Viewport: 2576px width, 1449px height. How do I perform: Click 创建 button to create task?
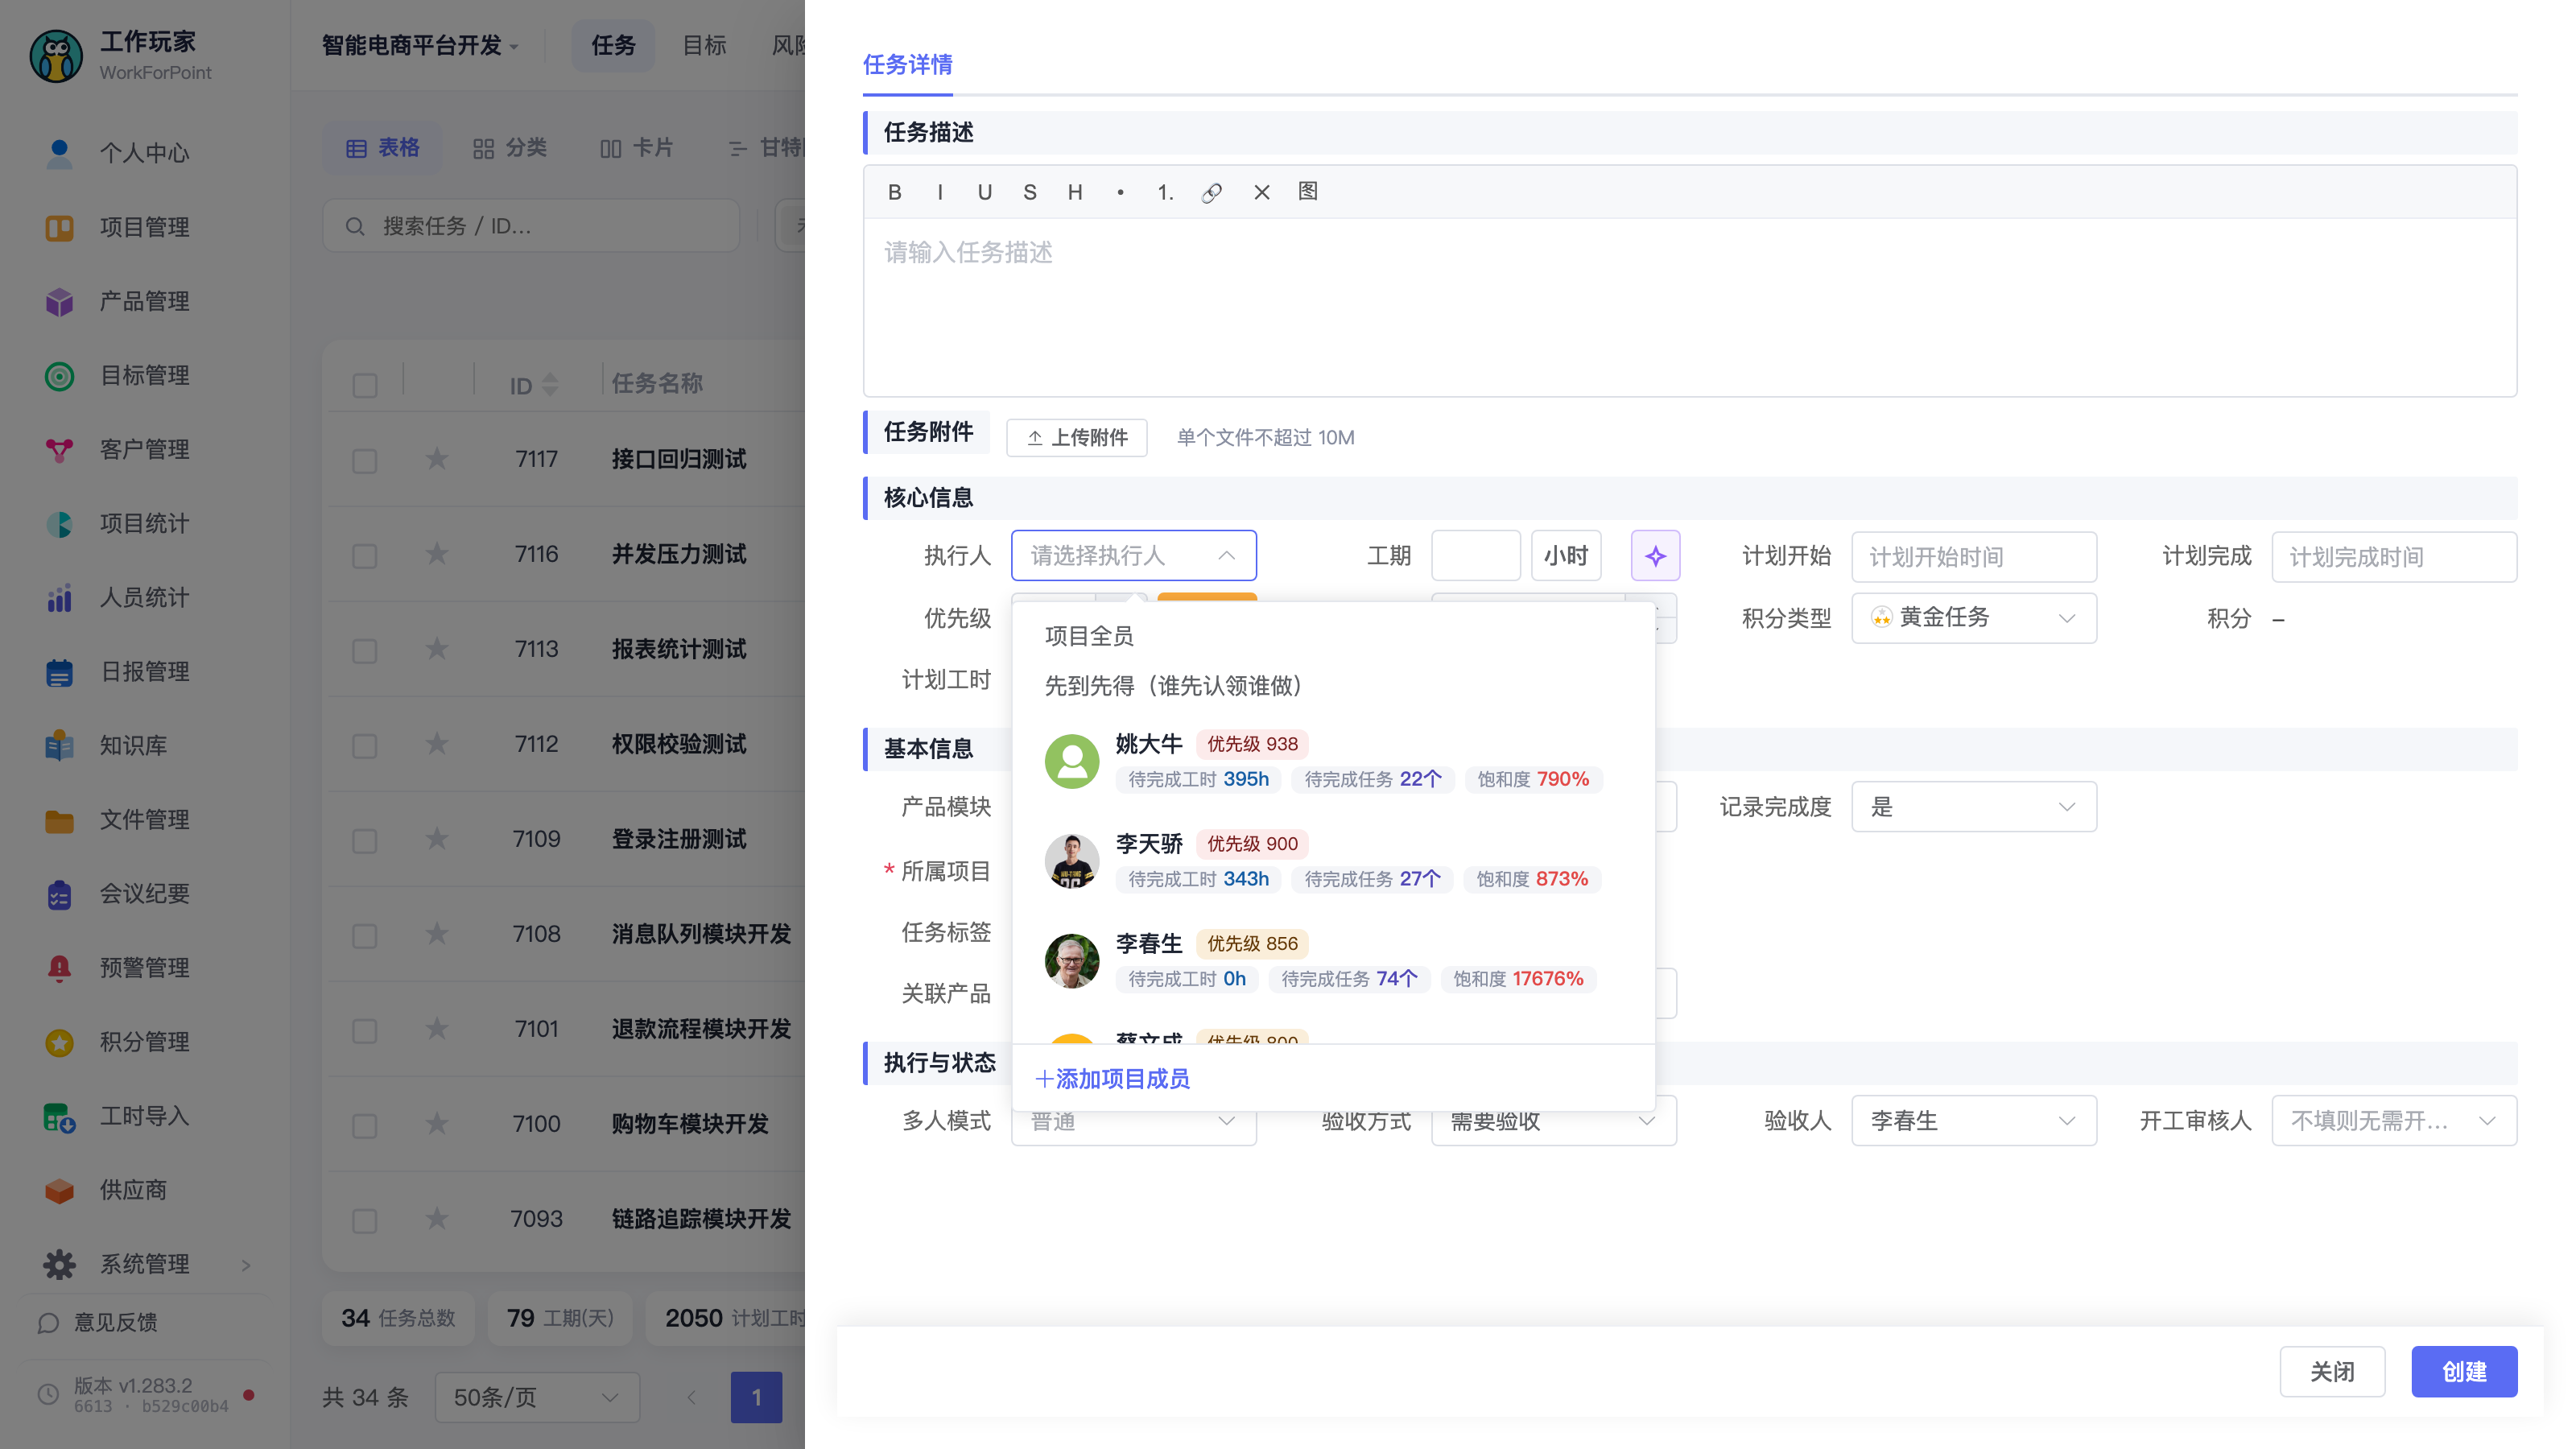click(x=2463, y=1372)
